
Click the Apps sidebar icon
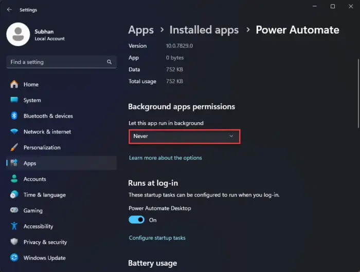14,163
